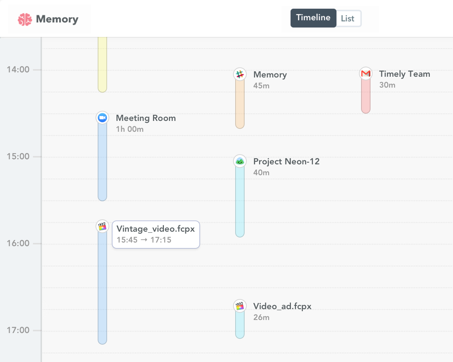This screenshot has width=453, height=362.
Task: Click the Final Cut Pro icon on Vintage_video.fcpx
Action: point(102,226)
